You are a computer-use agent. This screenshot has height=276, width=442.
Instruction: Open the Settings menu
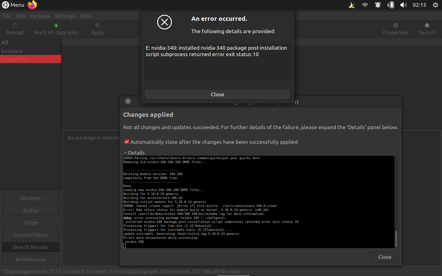point(65,16)
